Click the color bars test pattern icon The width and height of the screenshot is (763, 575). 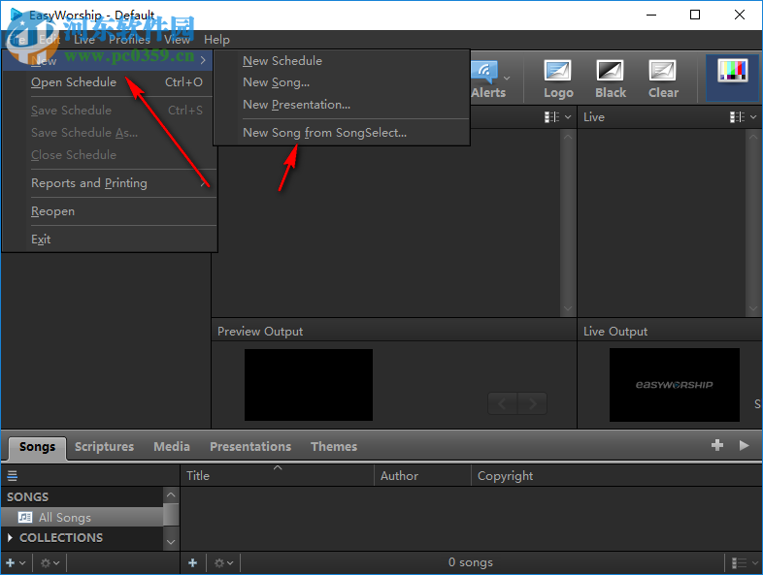733,71
